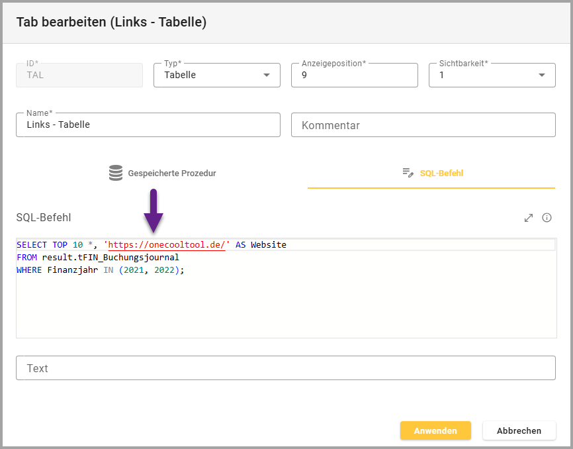Focus the Kommentar input field
573x449 pixels.
click(x=423, y=125)
